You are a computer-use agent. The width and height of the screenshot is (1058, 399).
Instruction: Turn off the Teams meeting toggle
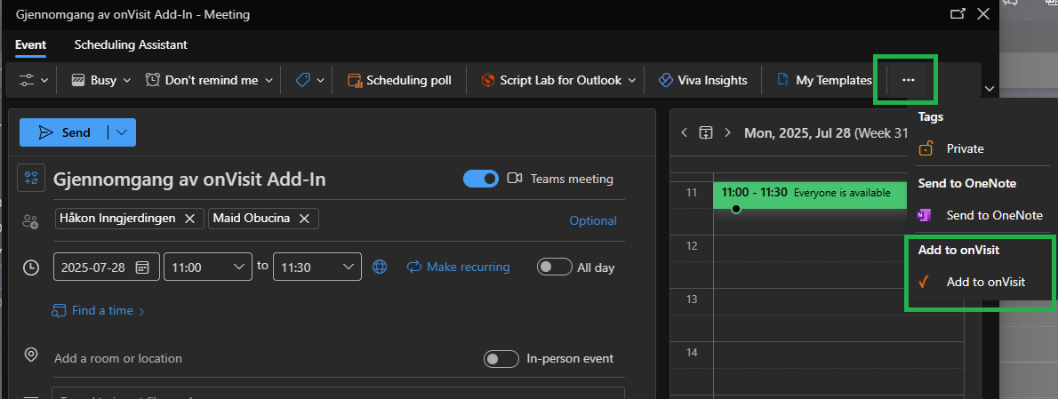tap(480, 179)
